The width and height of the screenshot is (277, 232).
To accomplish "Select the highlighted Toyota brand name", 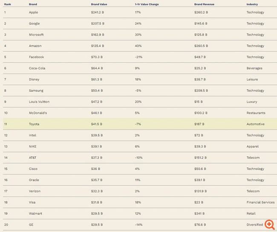I will 34,124.
